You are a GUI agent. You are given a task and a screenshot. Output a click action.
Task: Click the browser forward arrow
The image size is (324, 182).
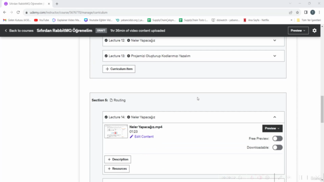coord(11,12)
